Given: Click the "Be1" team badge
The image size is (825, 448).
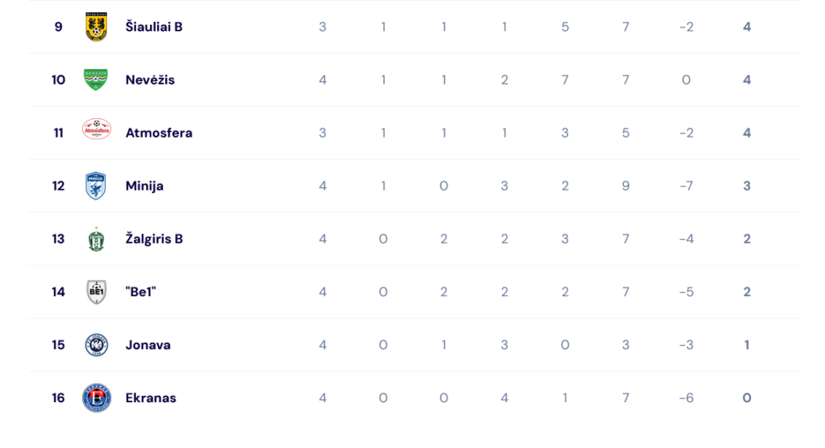Looking at the screenshot, I should click(97, 292).
